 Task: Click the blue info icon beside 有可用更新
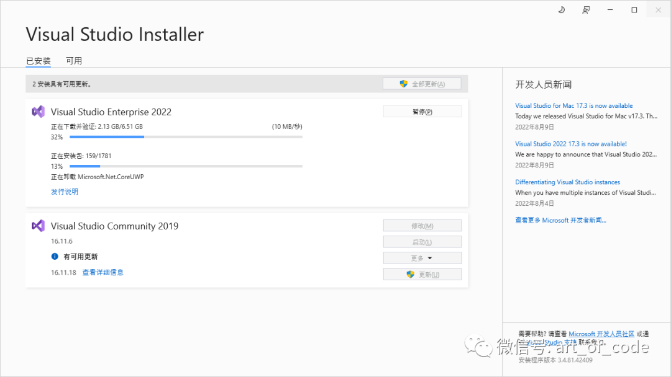click(55, 256)
